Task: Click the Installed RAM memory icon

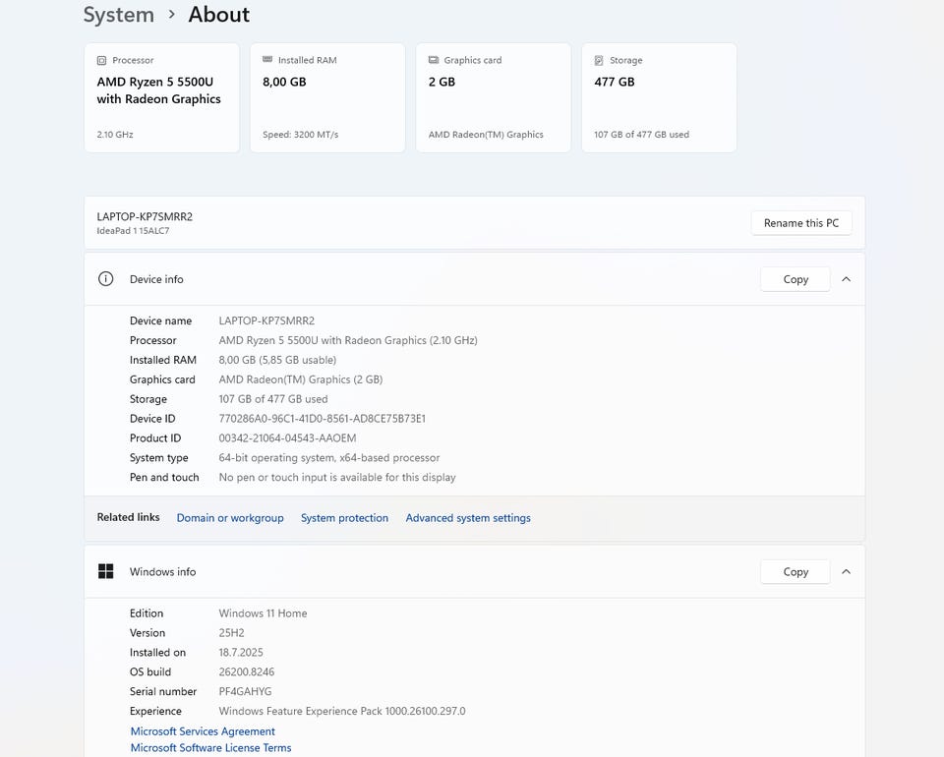Action: tap(267, 60)
